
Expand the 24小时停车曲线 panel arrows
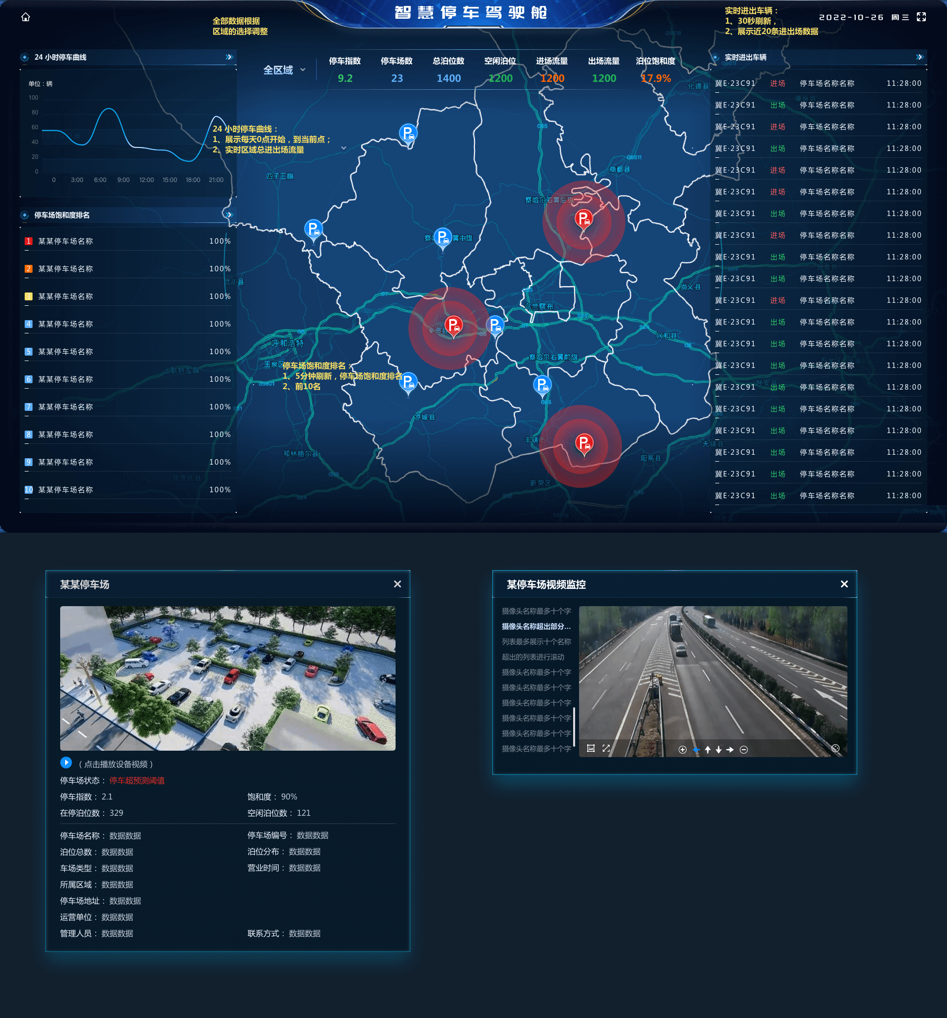point(229,57)
